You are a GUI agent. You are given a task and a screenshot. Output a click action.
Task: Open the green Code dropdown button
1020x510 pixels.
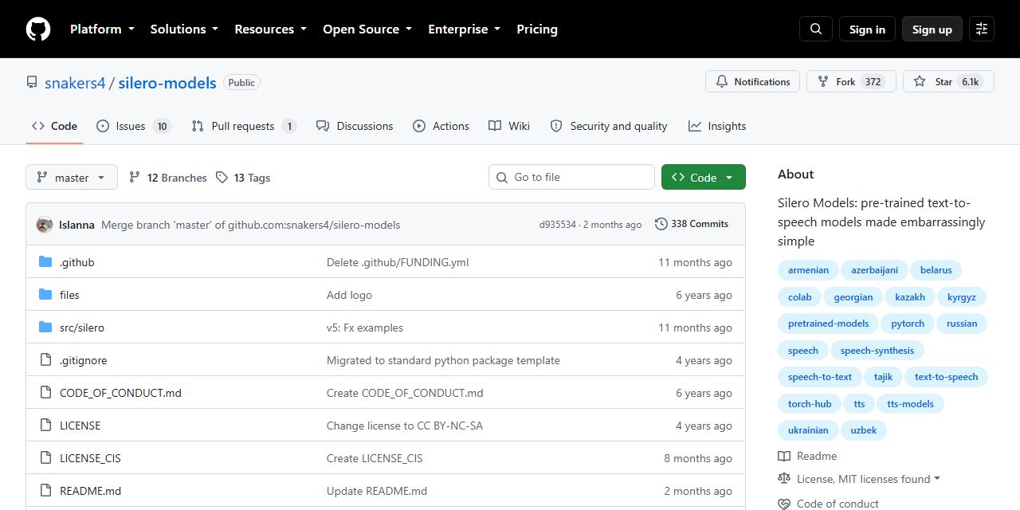pos(704,178)
